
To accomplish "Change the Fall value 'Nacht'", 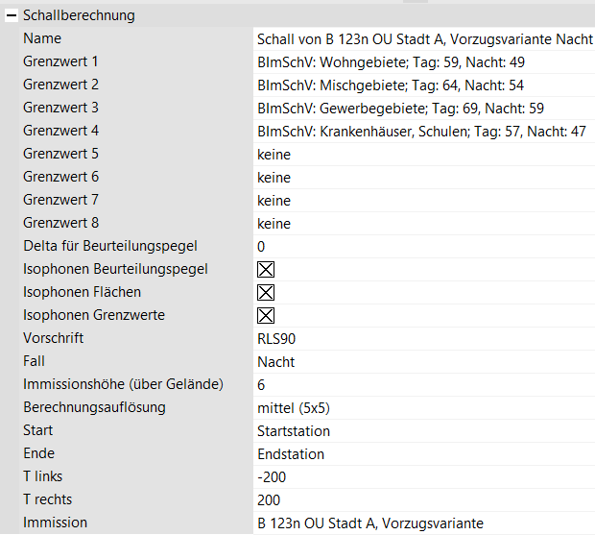I will [422, 362].
